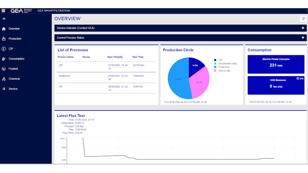Toggle Intermediate Stop legend swatch
The image size is (308, 173).
coord(215,64)
